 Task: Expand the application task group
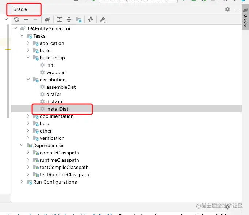(28, 43)
